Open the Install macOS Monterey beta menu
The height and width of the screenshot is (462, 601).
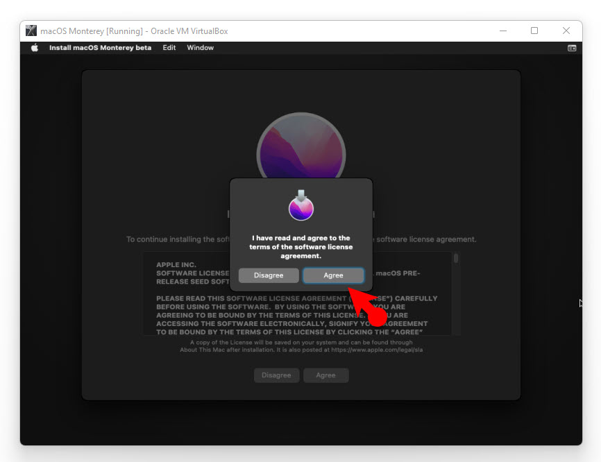click(x=100, y=48)
